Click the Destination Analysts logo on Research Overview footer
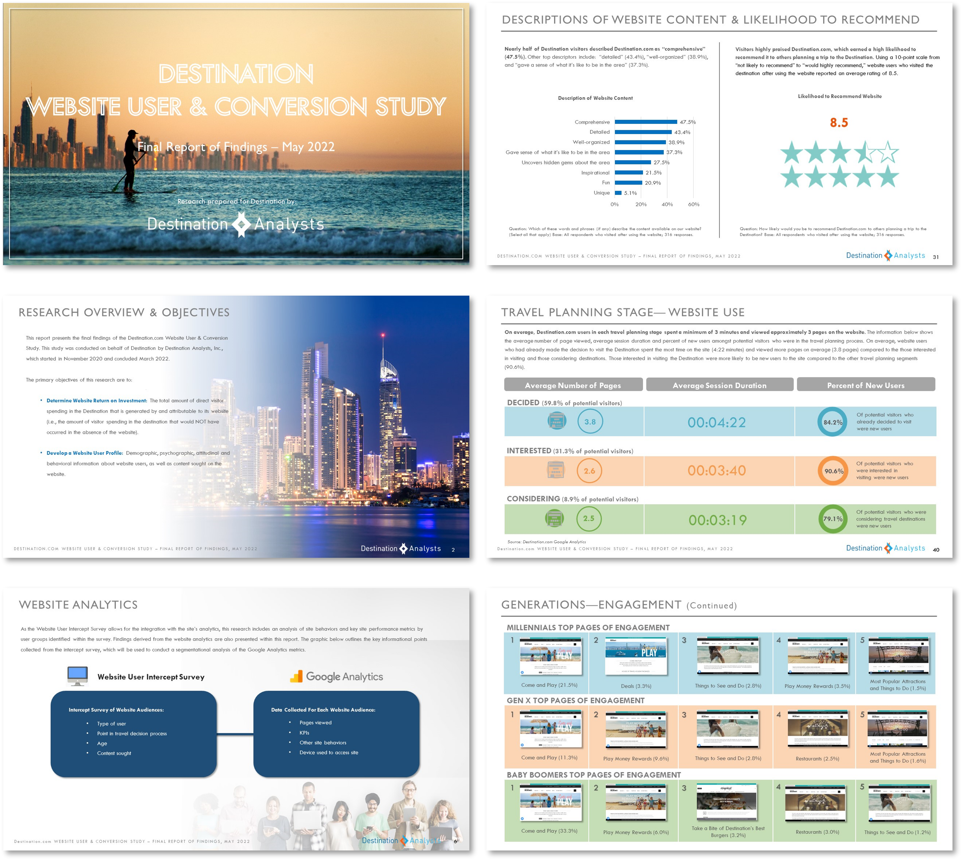The width and height of the screenshot is (962, 860). (x=401, y=548)
